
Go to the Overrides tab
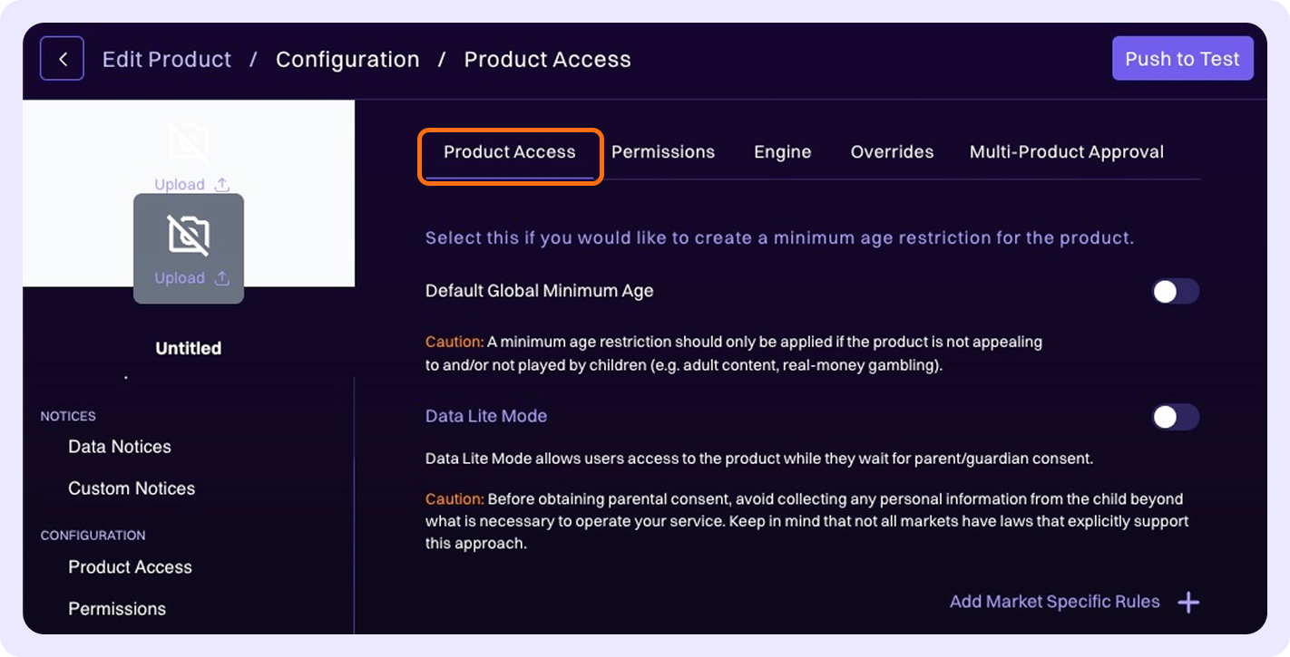pos(892,152)
